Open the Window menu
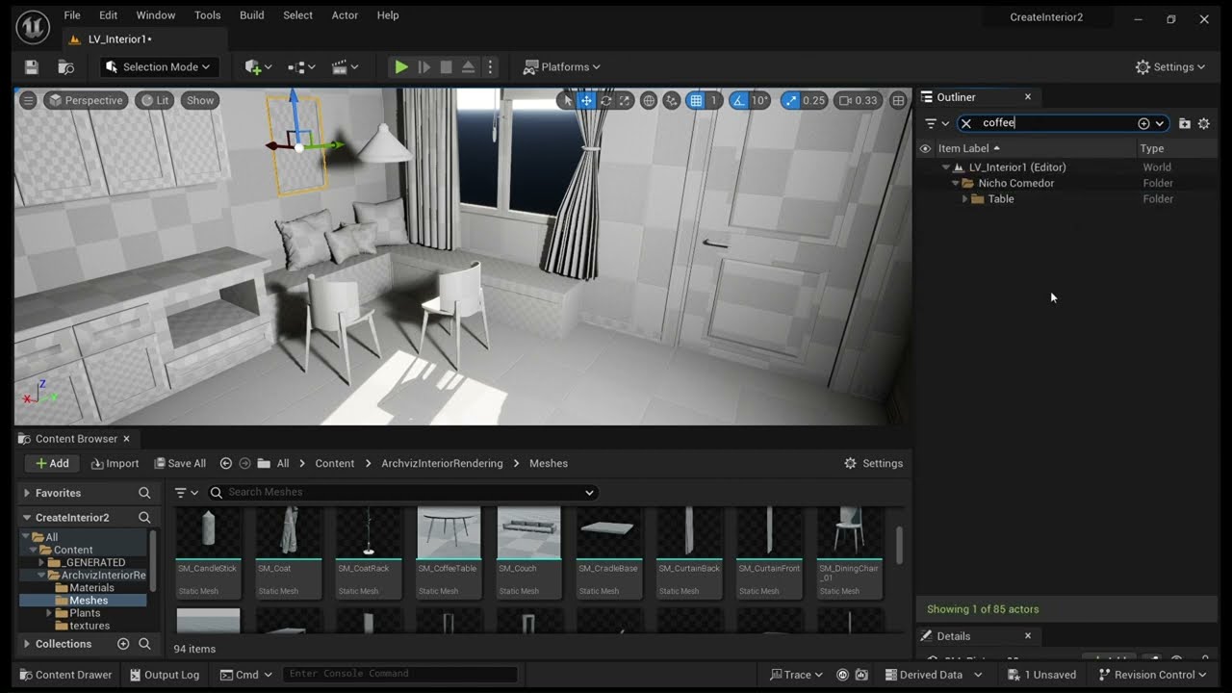Screen dimensions: 1232x693 click(156, 15)
